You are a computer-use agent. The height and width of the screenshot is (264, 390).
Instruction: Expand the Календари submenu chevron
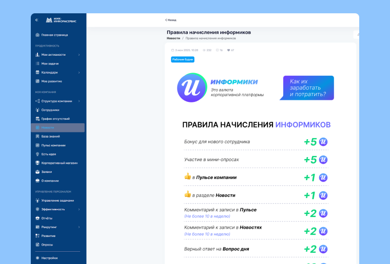coord(79,73)
